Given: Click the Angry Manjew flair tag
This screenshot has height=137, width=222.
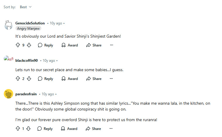Looking at the screenshot, I should click(28, 29).
